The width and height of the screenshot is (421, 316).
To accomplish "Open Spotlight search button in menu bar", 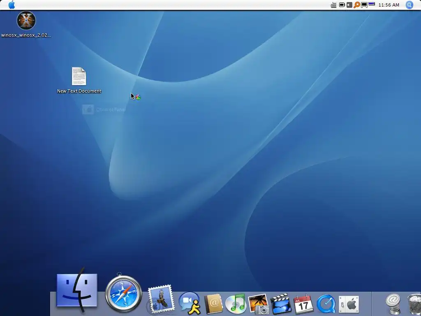I will coord(409,5).
